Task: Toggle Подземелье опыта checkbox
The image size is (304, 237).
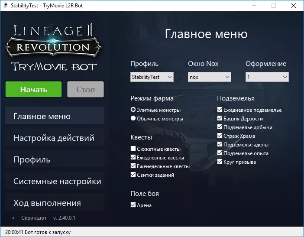Action: tap(220, 153)
